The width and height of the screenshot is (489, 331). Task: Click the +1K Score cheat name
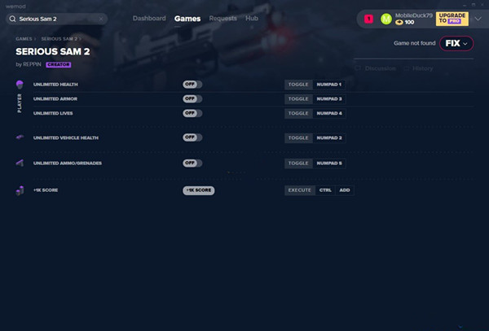(x=46, y=190)
